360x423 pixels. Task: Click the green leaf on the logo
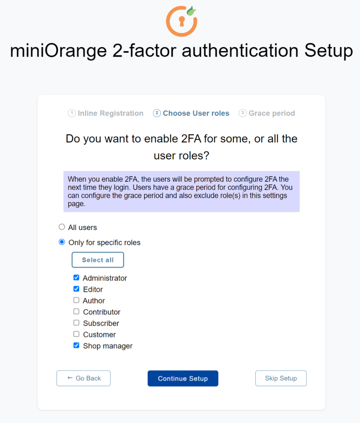191,11
